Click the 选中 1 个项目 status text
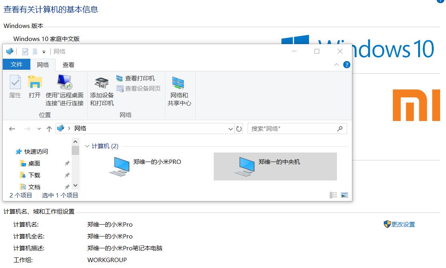 60,195
